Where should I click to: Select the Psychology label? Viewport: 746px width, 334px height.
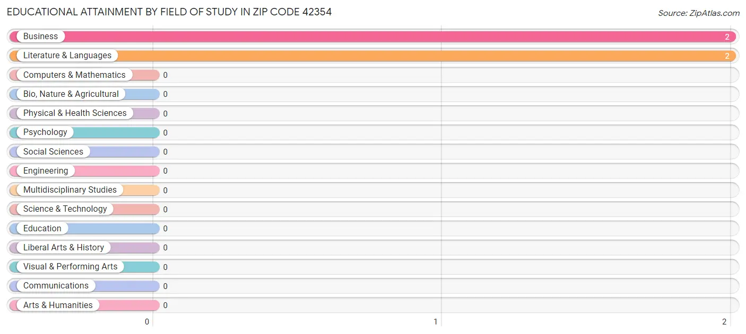coord(45,132)
